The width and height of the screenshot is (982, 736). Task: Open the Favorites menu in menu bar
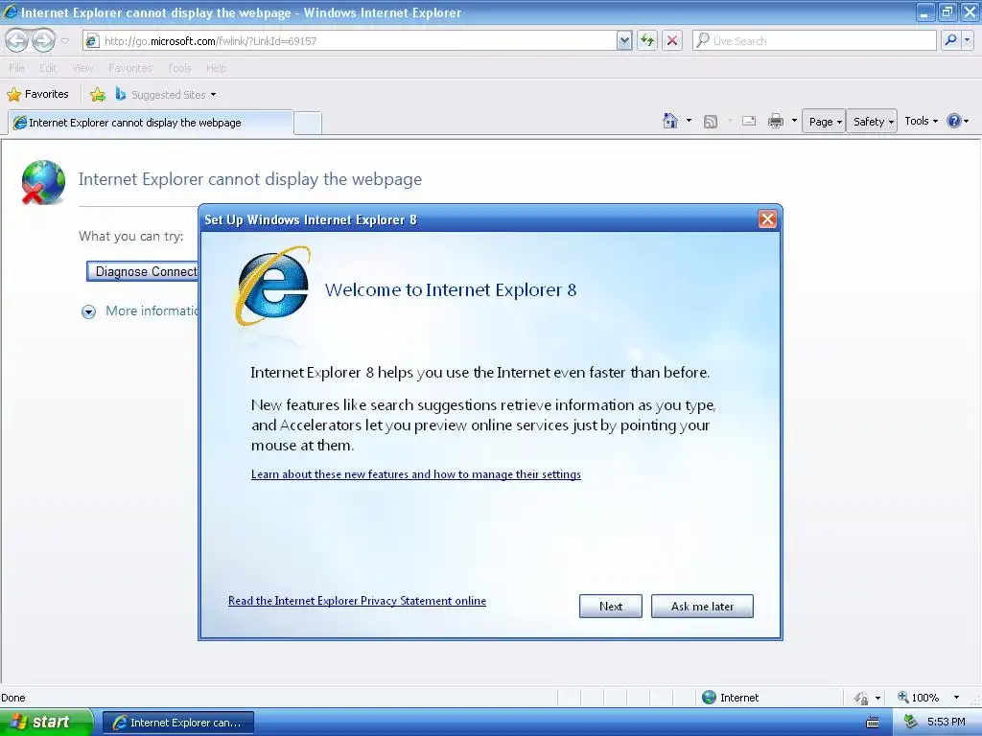(130, 68)
